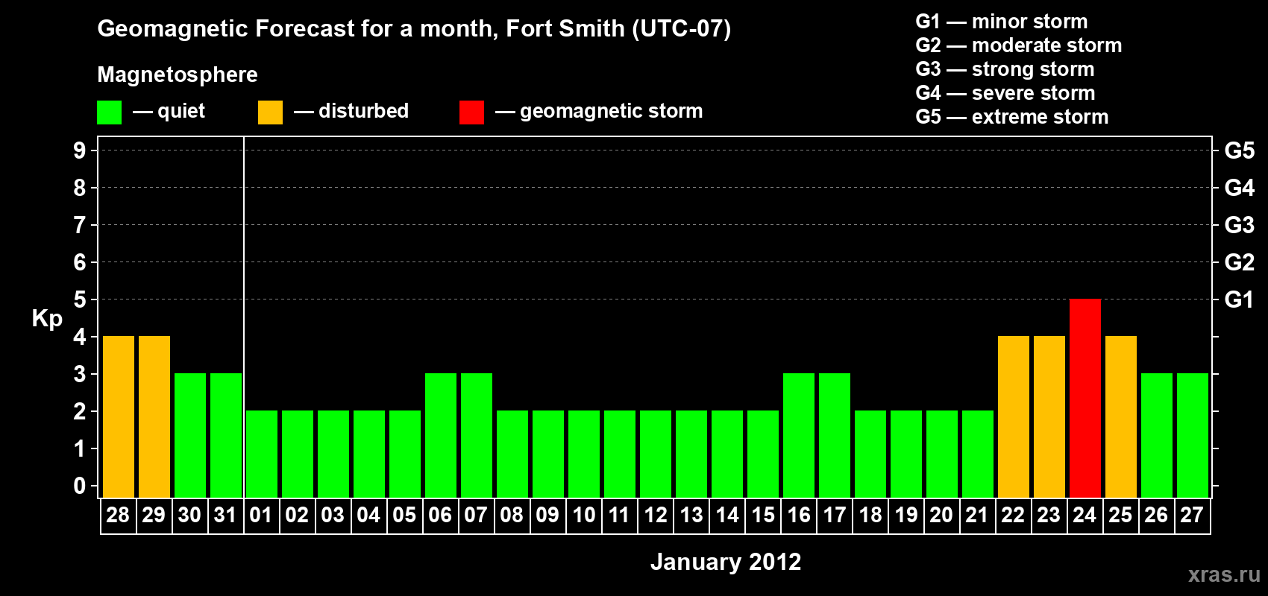Click the 'G5 — extreme storm' legend text
The image size is (1268, 596).
(1012, 117)
